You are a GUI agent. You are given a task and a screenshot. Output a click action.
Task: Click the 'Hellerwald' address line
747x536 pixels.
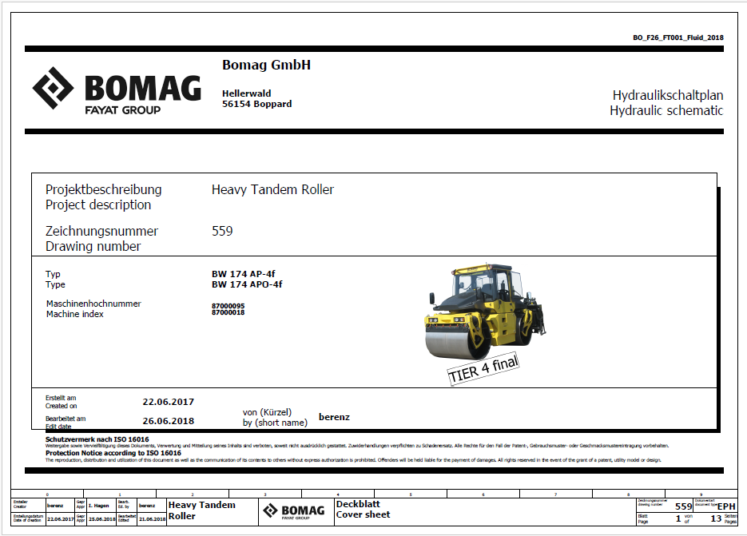246,93
